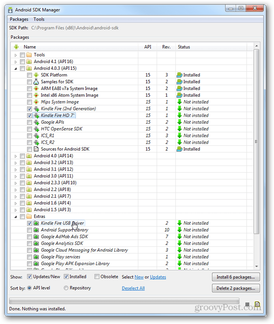Collapse the Extras tree node
The width and height of the screenshot is (274, 324).
click(x=16, y=217)
